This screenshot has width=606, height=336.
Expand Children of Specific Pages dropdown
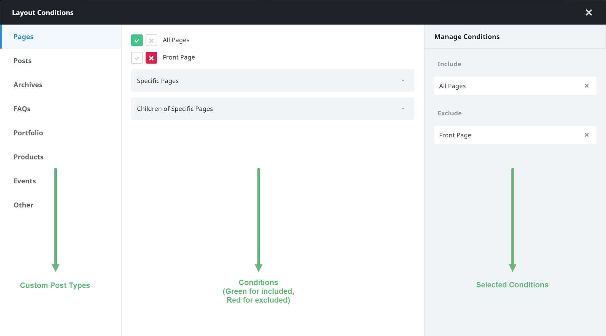click(273, 109)
